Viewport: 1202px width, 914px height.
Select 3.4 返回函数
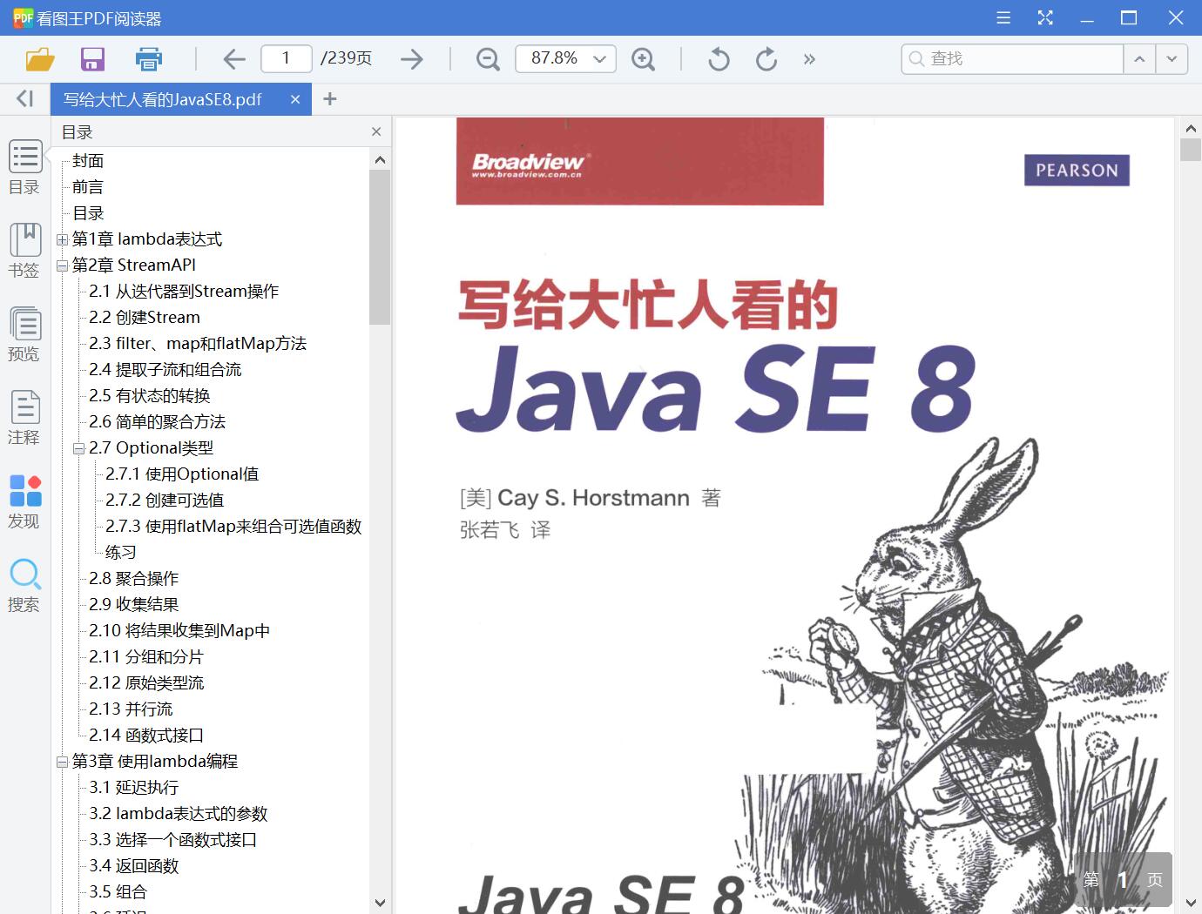(133, 866)
